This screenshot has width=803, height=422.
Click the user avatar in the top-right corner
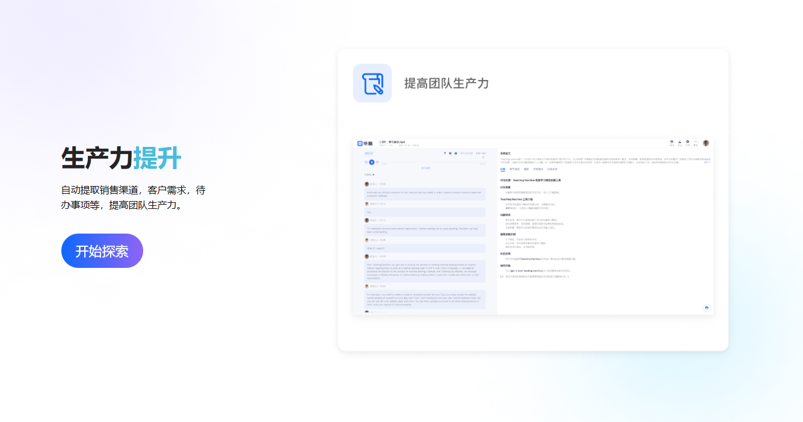[x=706, y=143]
